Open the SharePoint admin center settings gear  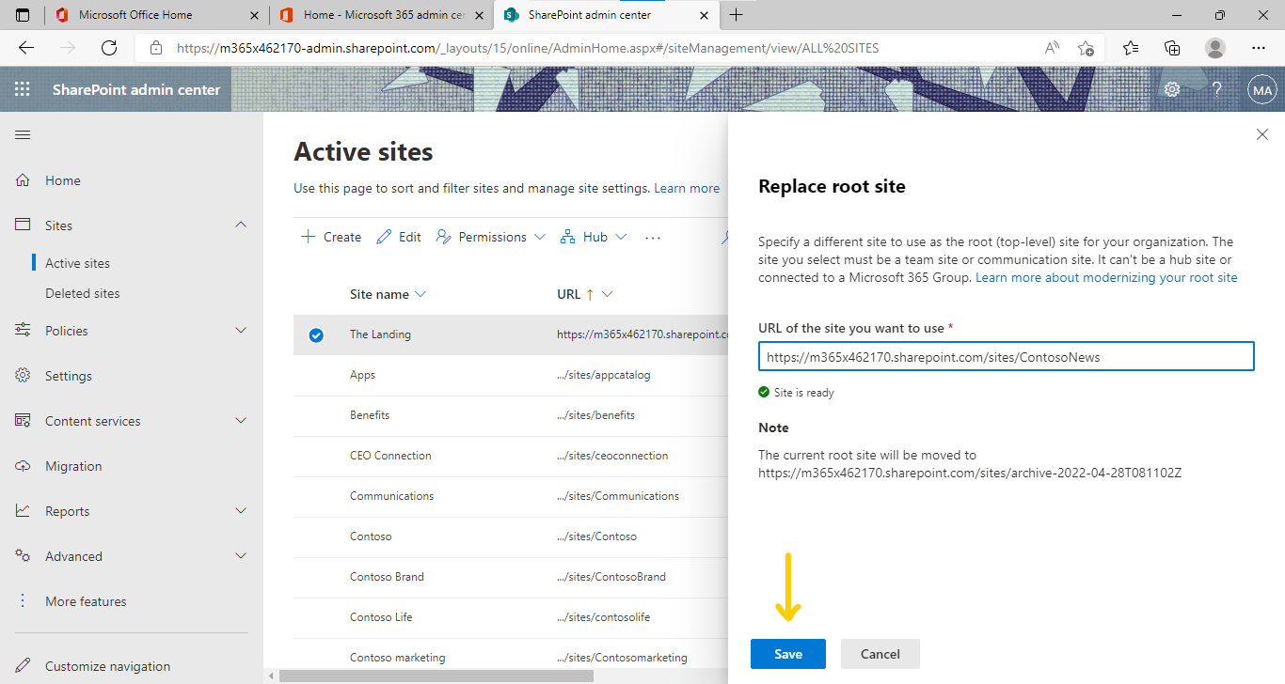pos(1171,89)
